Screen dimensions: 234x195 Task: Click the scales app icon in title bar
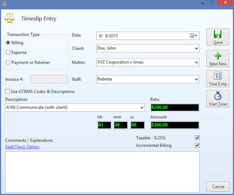pyautogui.click(x=4, y=3)
